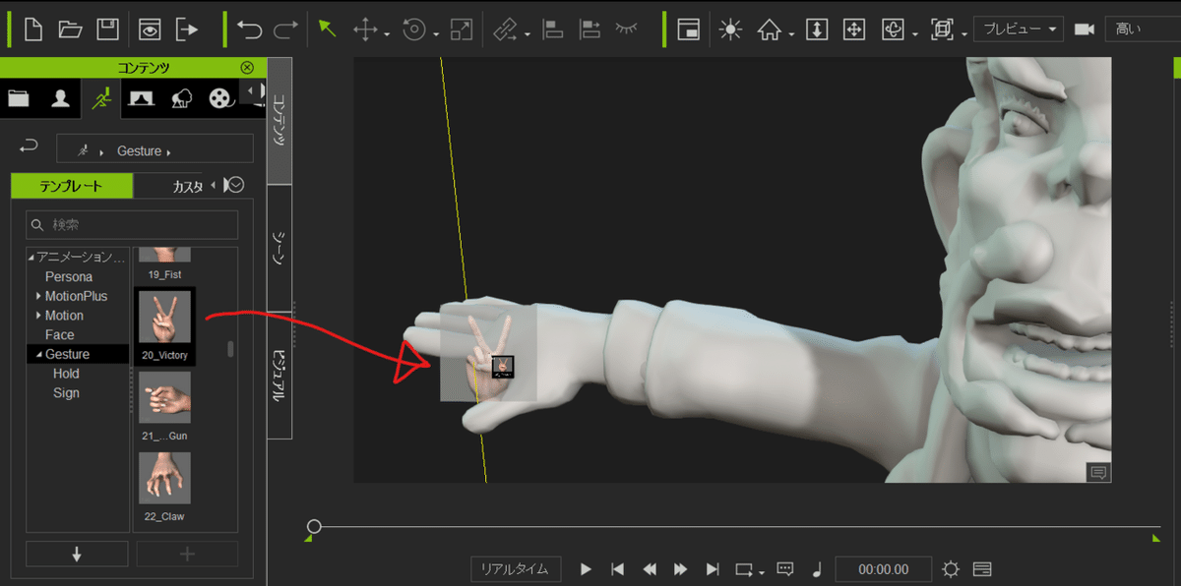Viewport: 1181px width, 586px height.
Task: Toggle the mini viewport window icon
Action: [688, 29]
